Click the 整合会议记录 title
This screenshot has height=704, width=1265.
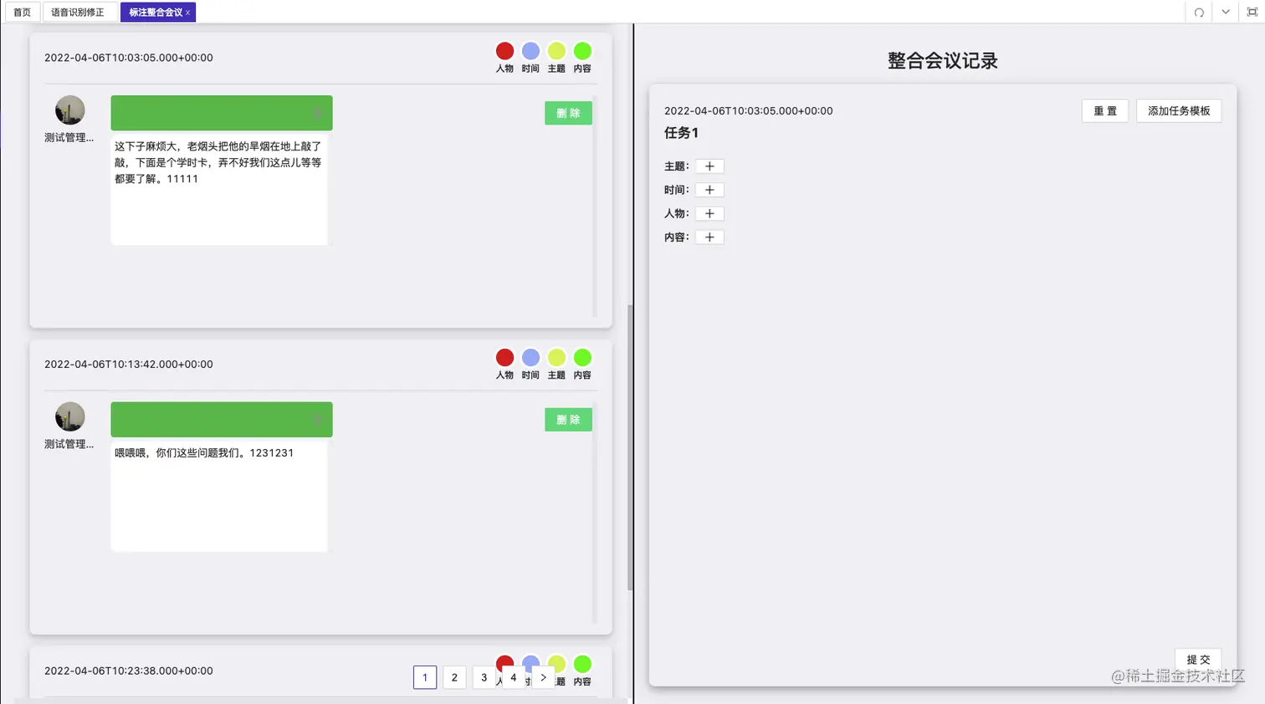943,61
